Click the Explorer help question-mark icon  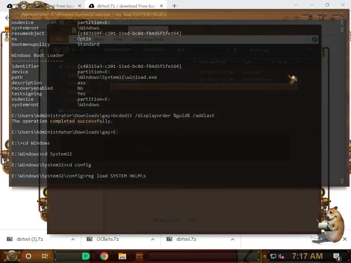[x=315, y=40]
